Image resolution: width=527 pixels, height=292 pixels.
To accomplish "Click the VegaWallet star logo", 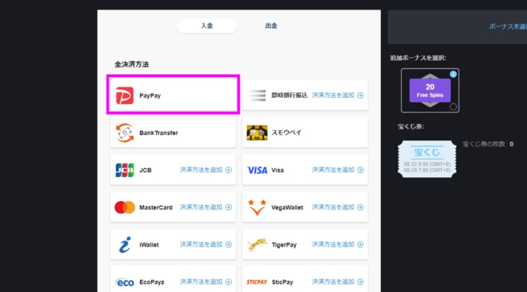I will coord(257,207).
